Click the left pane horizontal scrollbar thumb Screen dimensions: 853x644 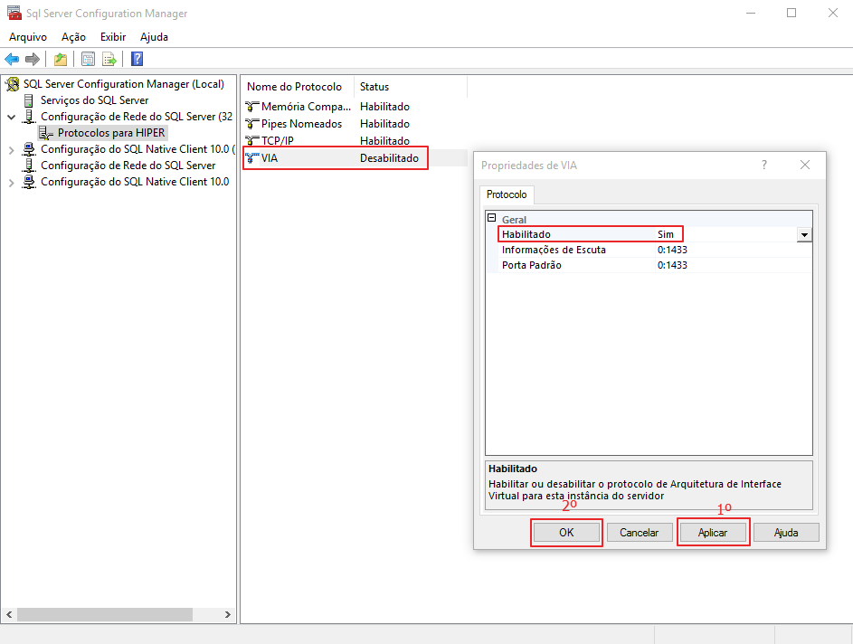104,614
